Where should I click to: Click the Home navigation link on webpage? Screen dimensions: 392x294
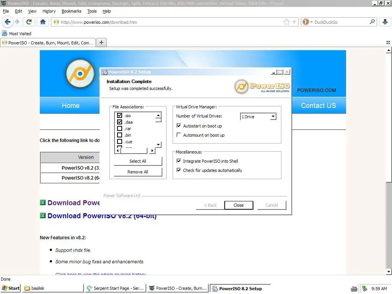[x=70, y=106]
